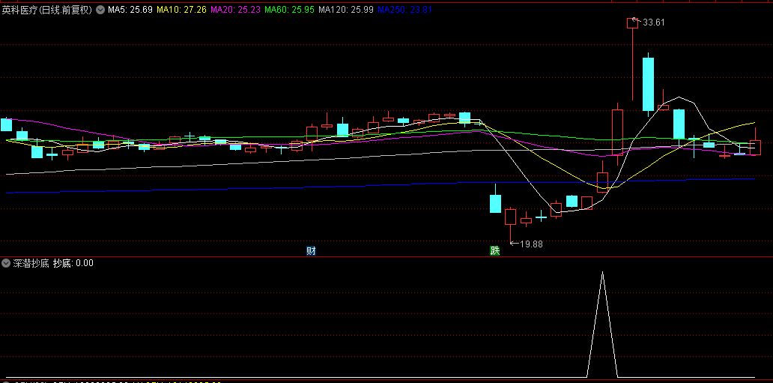Select the blue MA250: 23.81 label

pyautogui.click(x=404, y=10)
